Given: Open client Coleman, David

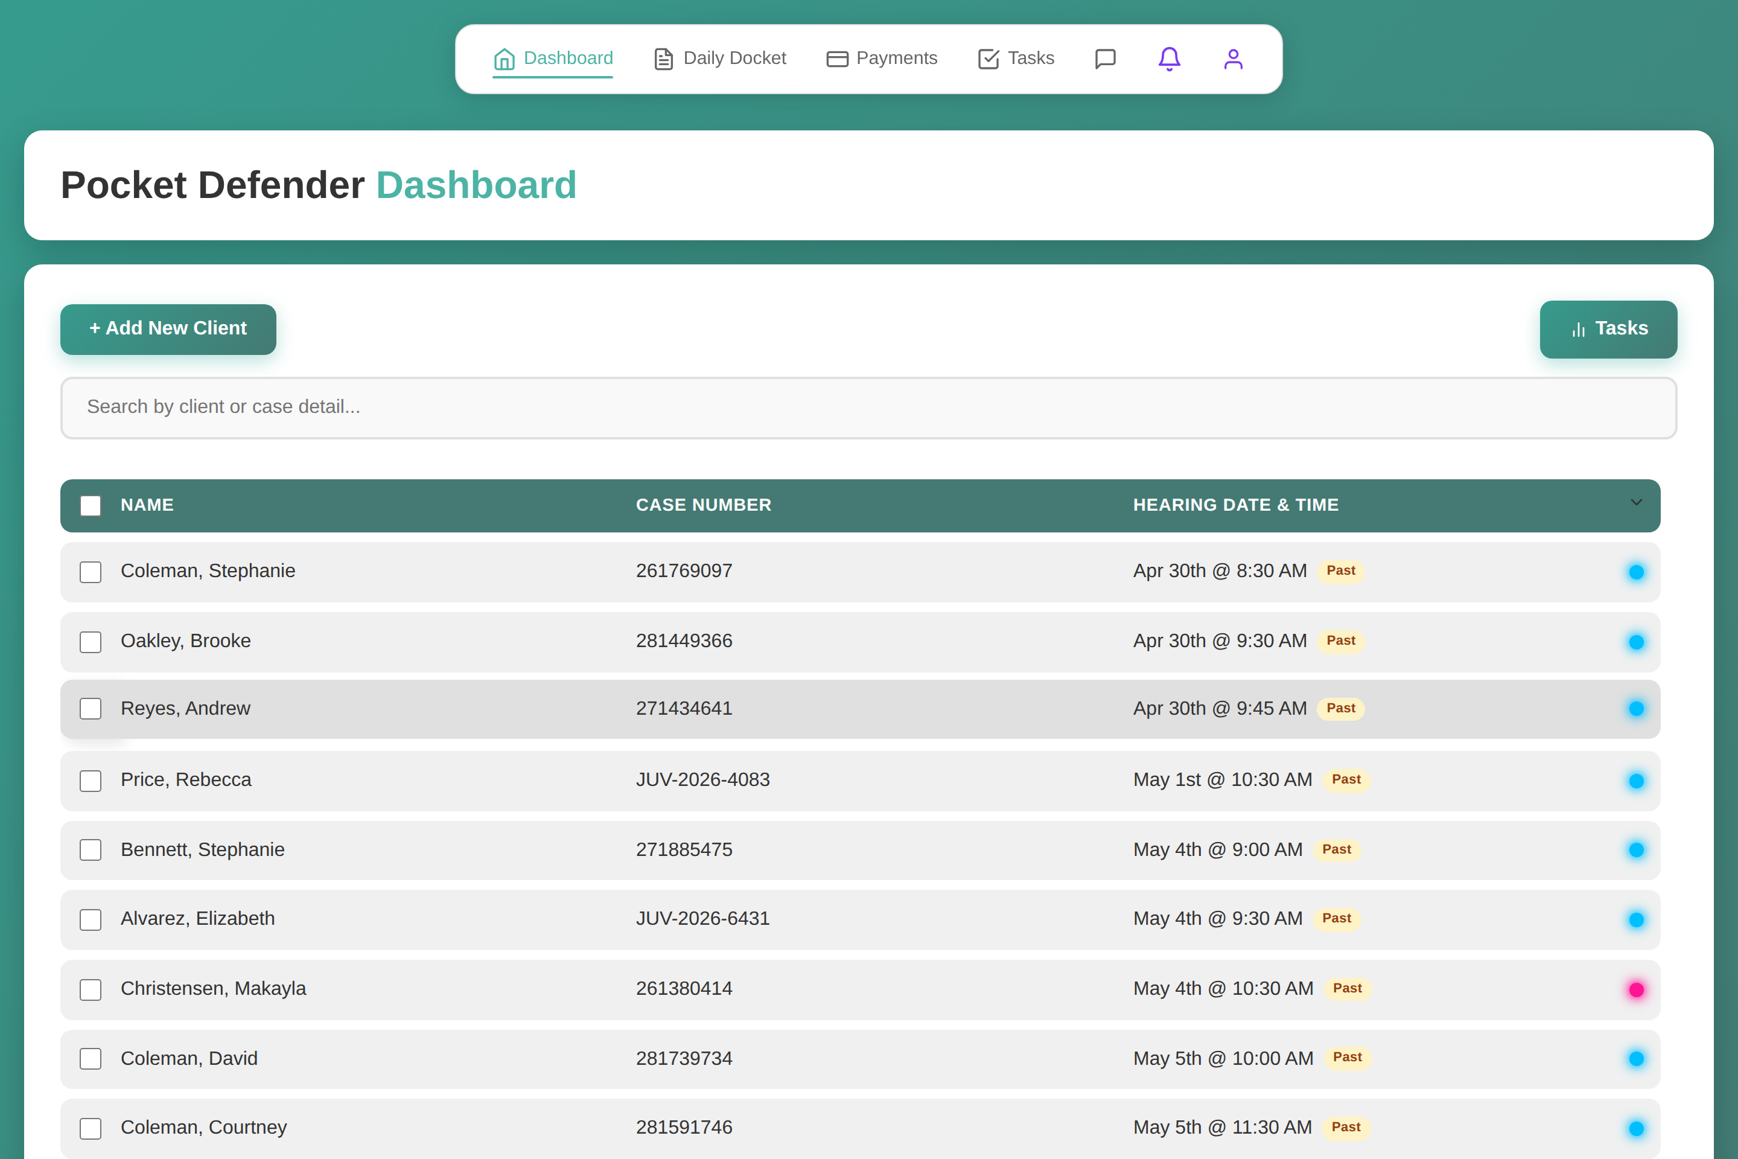Looking at the screenshot, I should tap(189, 1058).
